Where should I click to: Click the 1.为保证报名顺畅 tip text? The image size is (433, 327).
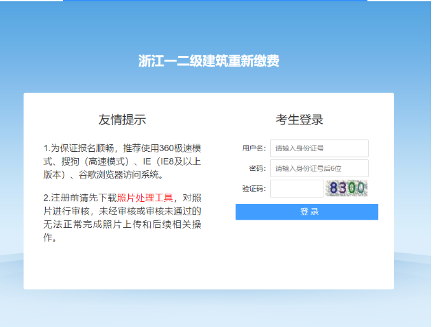[80, 148]
